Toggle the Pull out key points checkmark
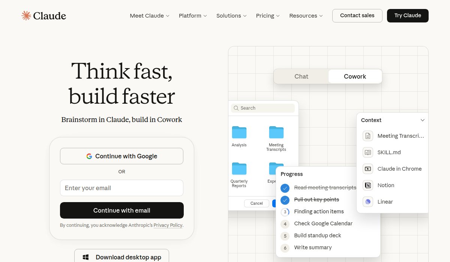Screen dimensions: 450x262 [285, 199]
